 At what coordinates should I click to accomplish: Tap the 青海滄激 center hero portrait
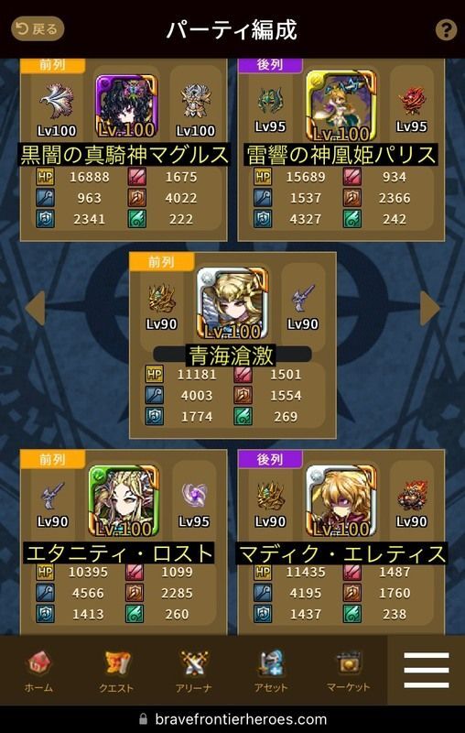pyautogui.click(x=232, y=303)
